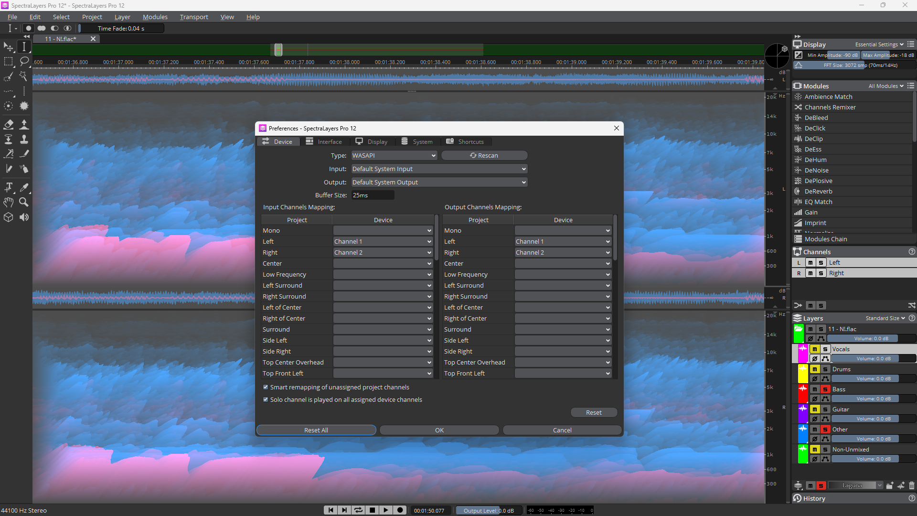Screen dimensions: 917x516
Task: Switch to the Display preferences tab
Action: click(372, 142)
